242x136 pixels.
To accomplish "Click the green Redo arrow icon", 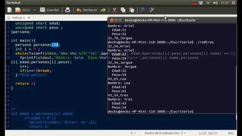I will (103, 10).
